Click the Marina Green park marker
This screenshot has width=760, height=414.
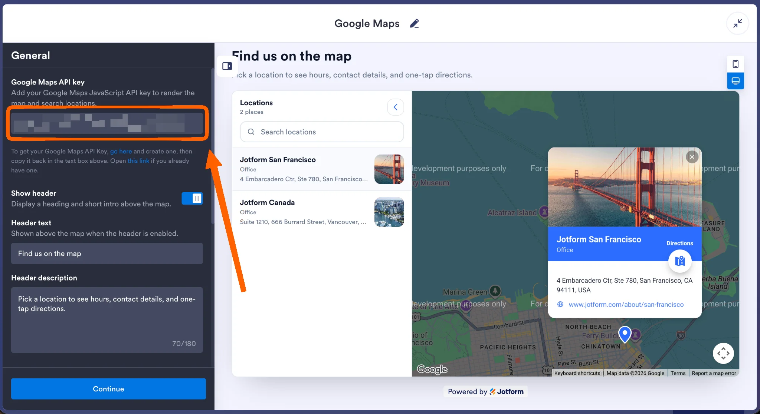coord(495,291)
